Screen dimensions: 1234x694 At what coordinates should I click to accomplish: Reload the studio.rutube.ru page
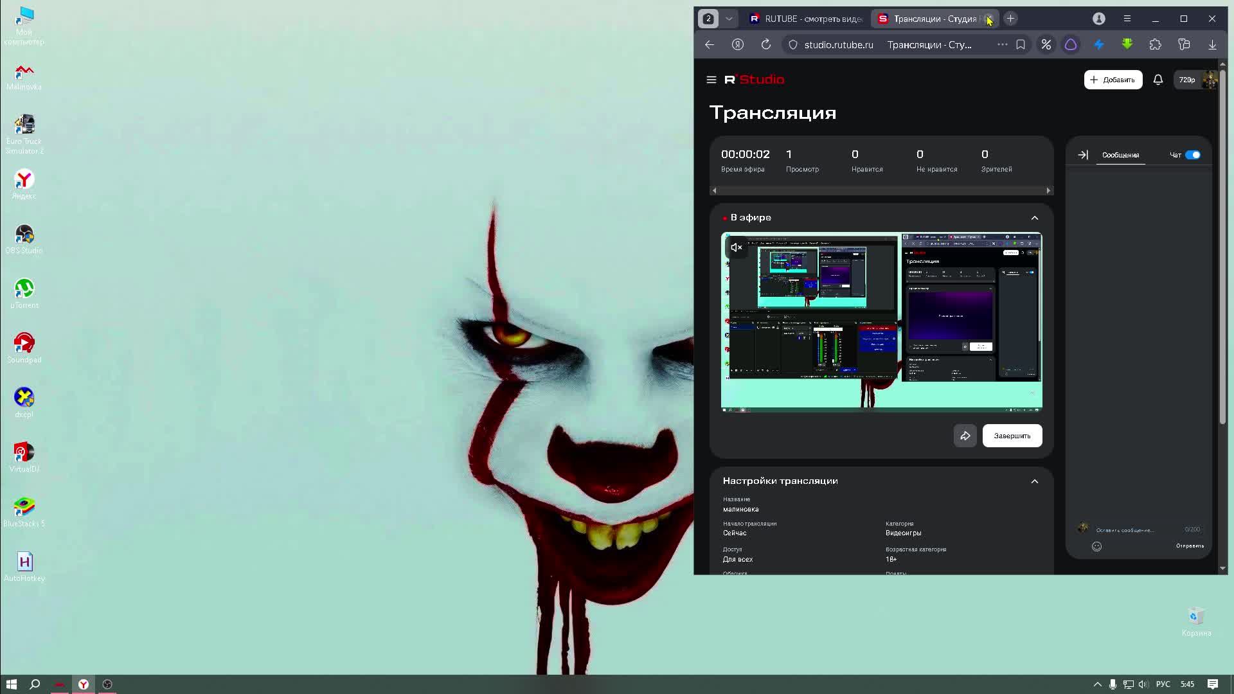coord(765,44)
